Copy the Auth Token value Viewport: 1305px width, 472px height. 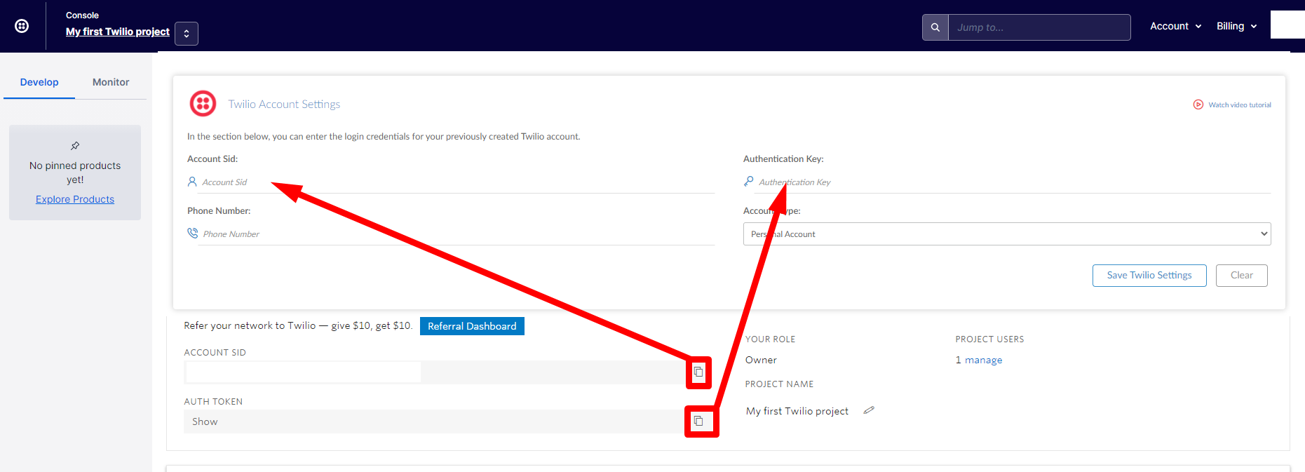click(x=698, y=422)
